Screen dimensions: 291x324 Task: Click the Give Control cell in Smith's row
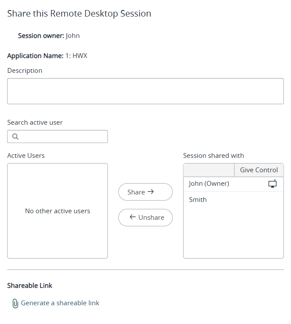tap(259, 200)
